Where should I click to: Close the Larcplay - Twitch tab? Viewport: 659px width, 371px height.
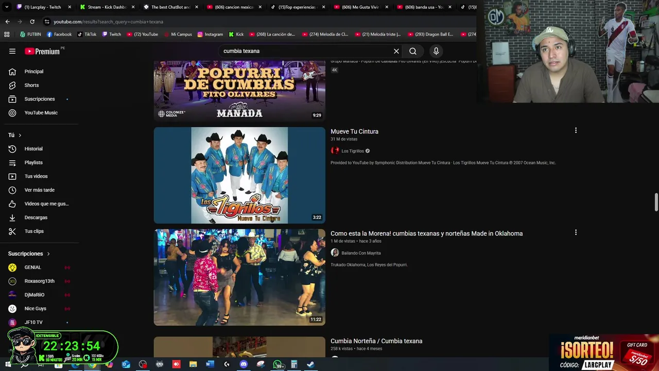click(x=70, y=7)
